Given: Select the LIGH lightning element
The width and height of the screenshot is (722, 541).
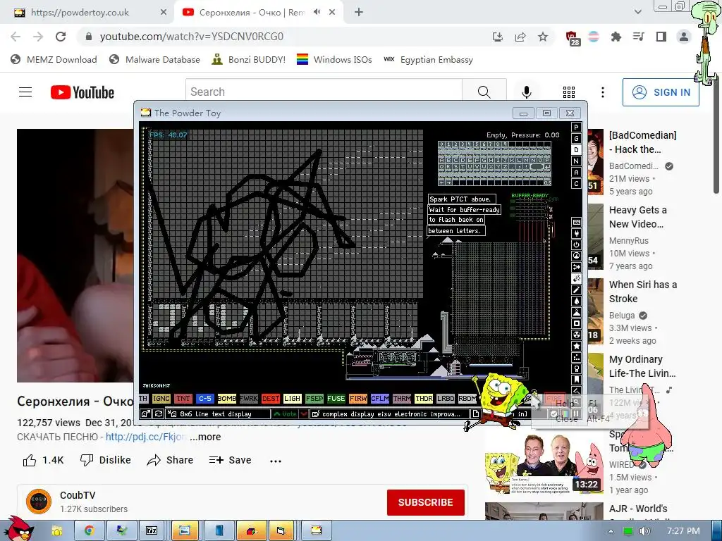Looking at the screenshot, I should point(292,399).
